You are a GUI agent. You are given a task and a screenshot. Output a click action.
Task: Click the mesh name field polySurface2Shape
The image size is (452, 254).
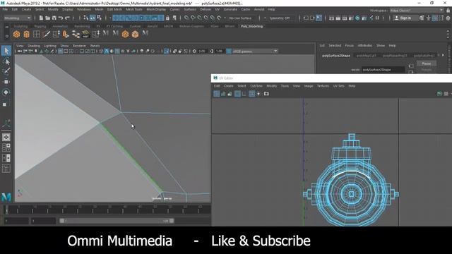(383, 70)
